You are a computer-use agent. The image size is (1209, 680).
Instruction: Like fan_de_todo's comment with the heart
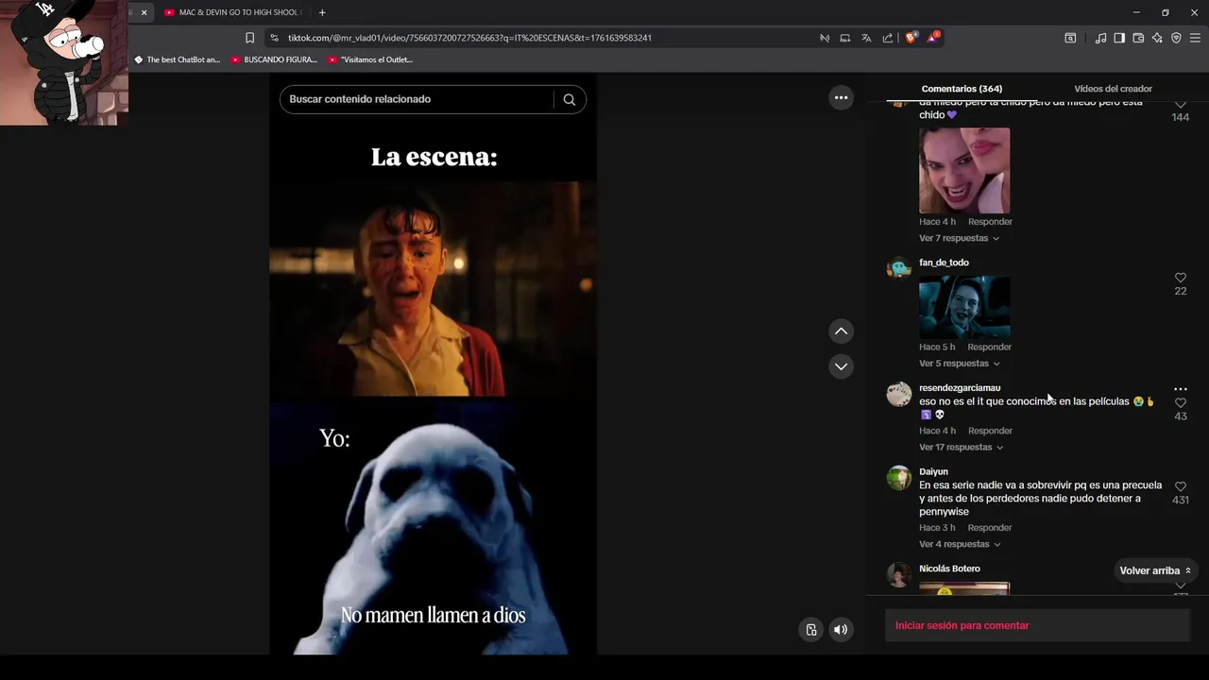coord(1181,278)
